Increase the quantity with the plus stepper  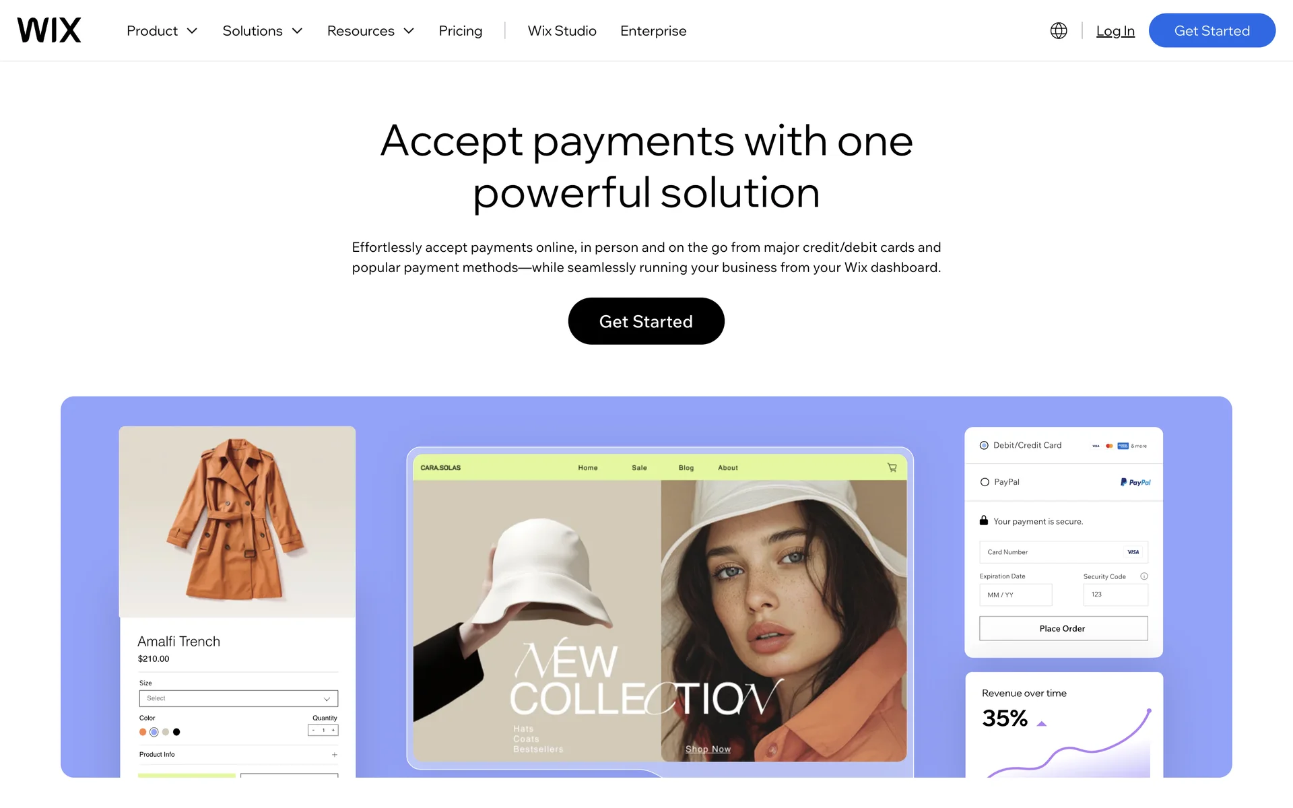coord(333,731)
